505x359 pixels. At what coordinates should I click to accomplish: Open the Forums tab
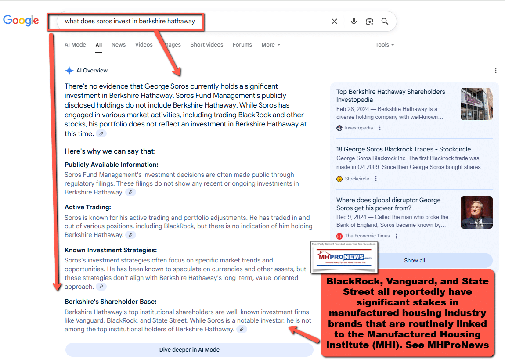tap(242, 45)
